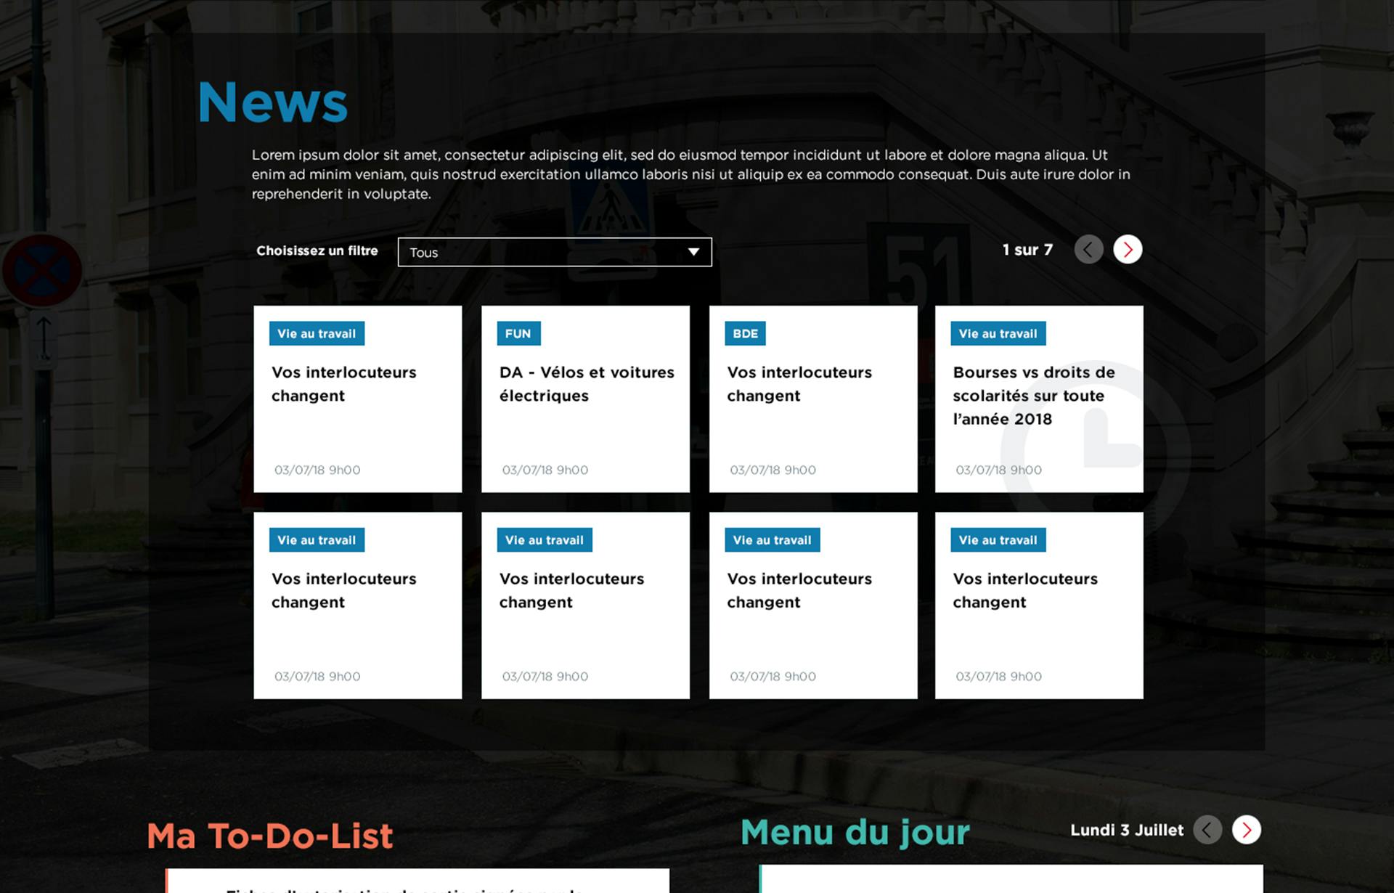Click Vie au travail tag on first card

tap(317, 334)
